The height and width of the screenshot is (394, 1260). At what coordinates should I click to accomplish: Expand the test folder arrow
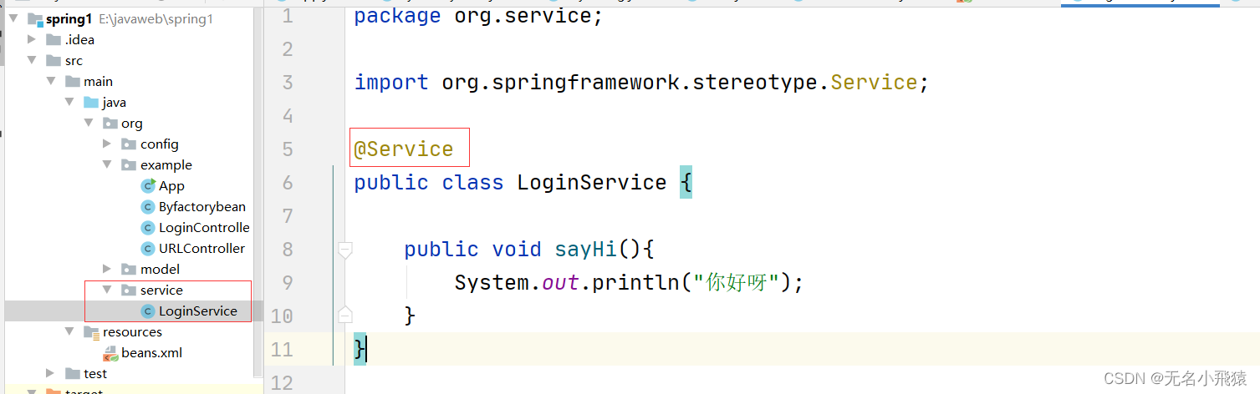(x=51, y=373)
